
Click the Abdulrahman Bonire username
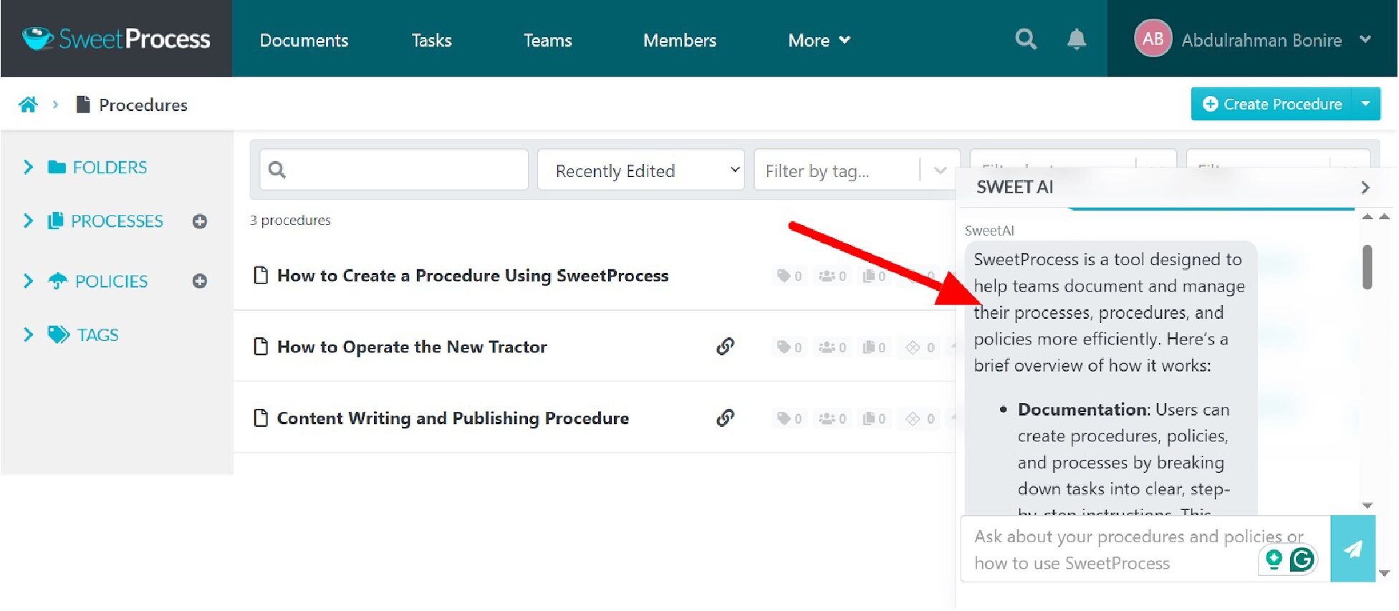[x=1261, y=40]
